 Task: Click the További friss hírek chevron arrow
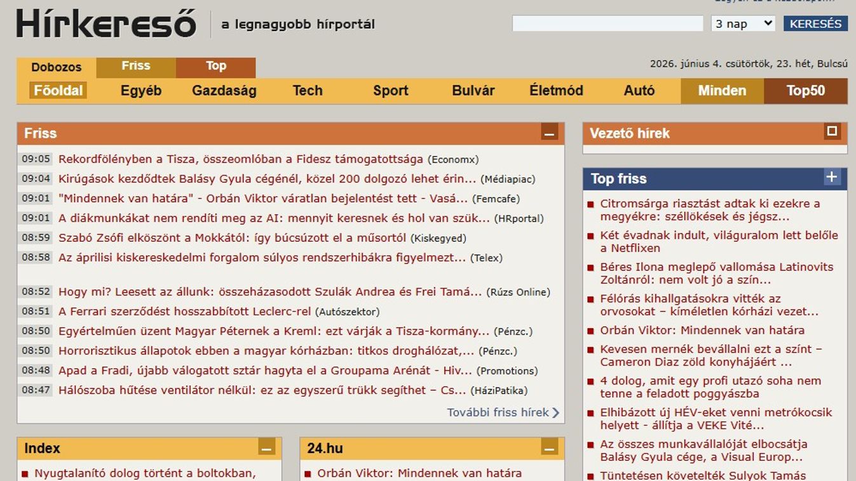tap(556, 413)
